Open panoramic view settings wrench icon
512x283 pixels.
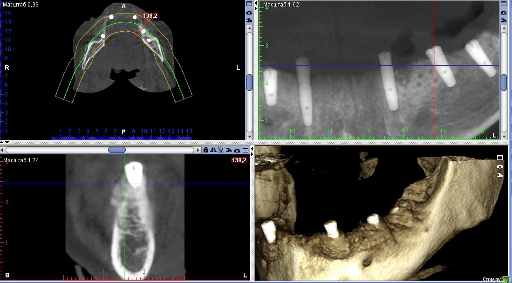(x=503, y=21)
